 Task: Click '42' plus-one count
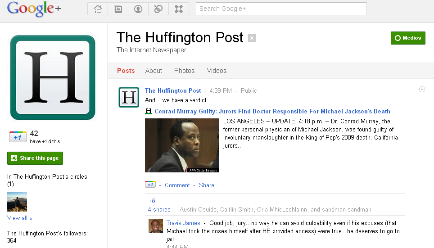34,133
